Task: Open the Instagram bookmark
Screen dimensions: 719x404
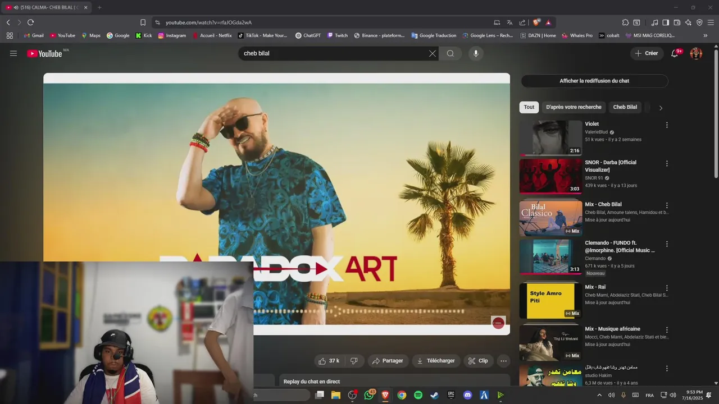Action: 172,35
